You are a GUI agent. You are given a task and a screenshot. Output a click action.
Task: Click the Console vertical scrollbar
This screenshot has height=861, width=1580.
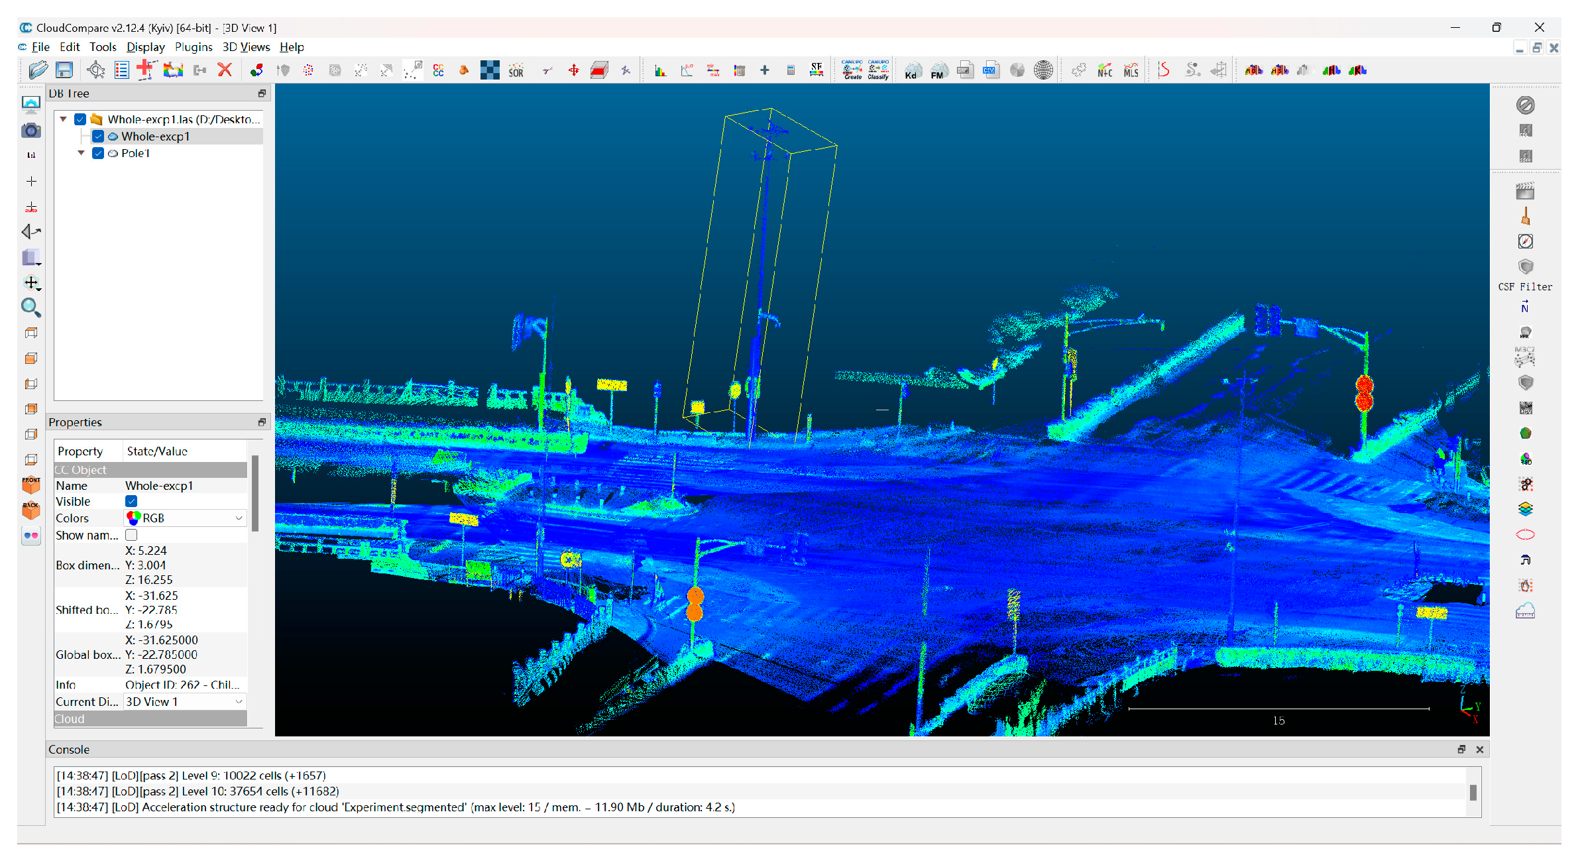[1473, 793]
